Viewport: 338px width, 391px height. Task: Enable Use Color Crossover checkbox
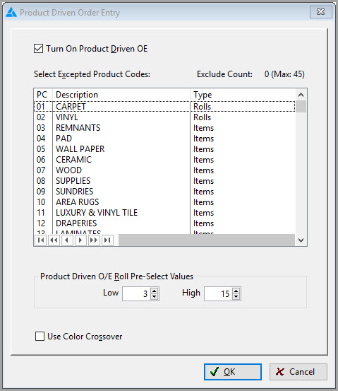click(40, 336)
